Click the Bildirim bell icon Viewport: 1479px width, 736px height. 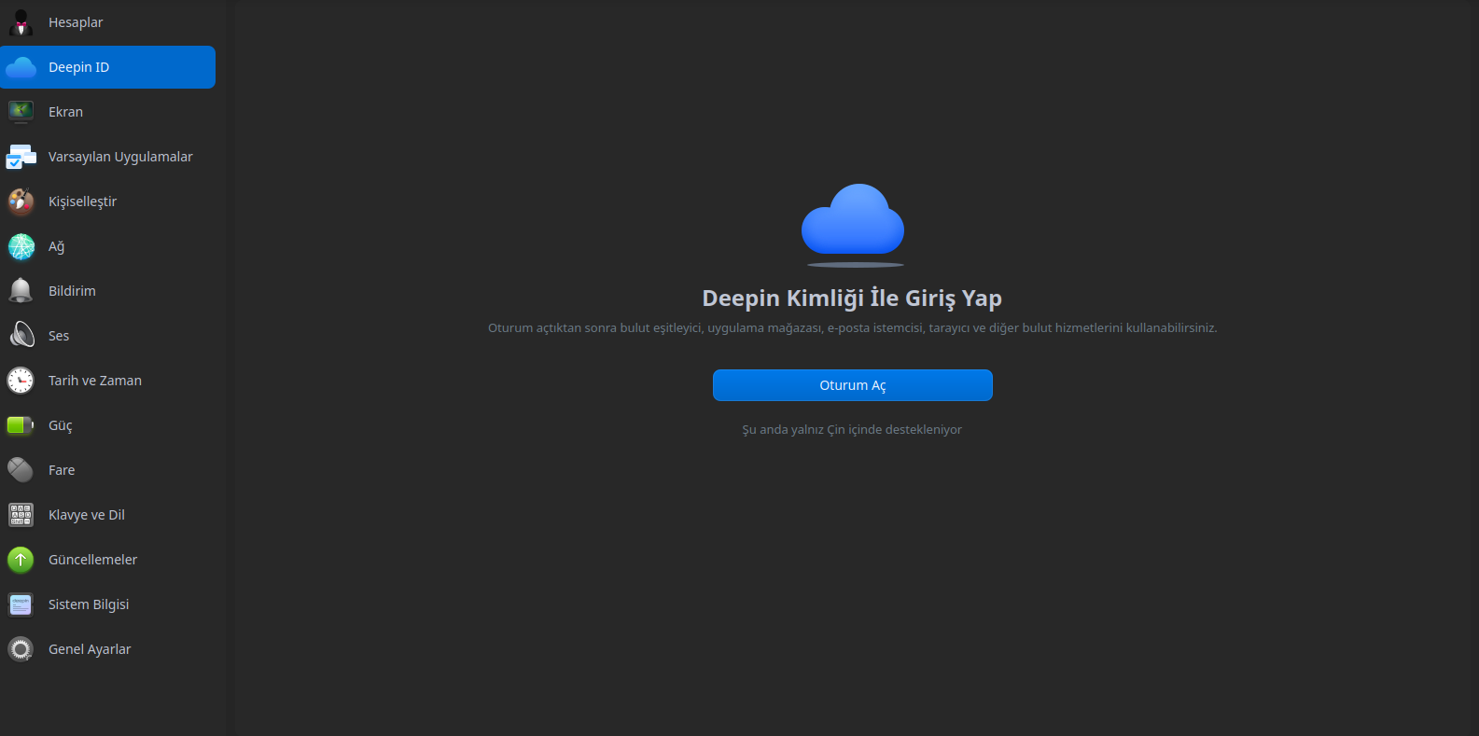(x=21, y=291)
